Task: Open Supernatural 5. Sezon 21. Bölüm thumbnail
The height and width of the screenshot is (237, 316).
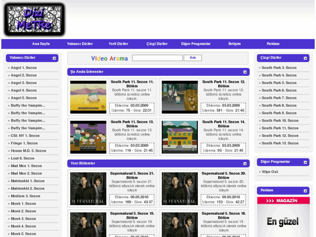Action: (88, 189)
